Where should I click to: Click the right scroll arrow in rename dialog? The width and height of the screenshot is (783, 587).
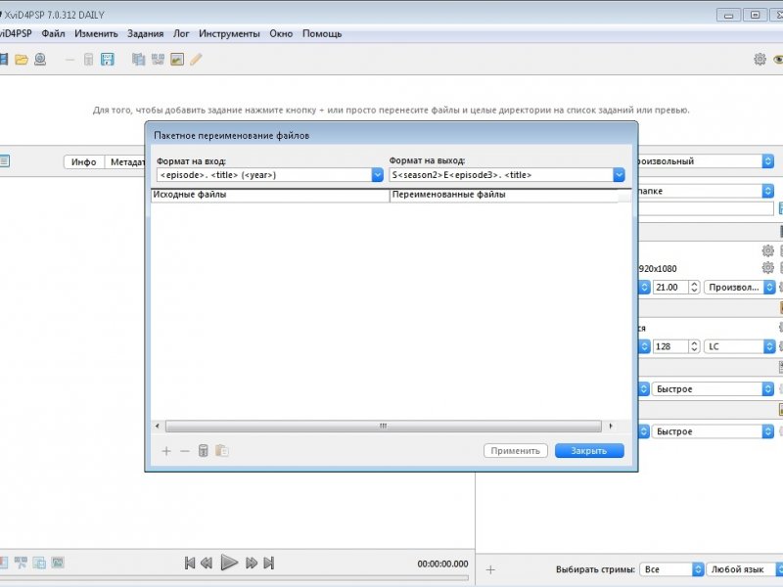point(610,426)
